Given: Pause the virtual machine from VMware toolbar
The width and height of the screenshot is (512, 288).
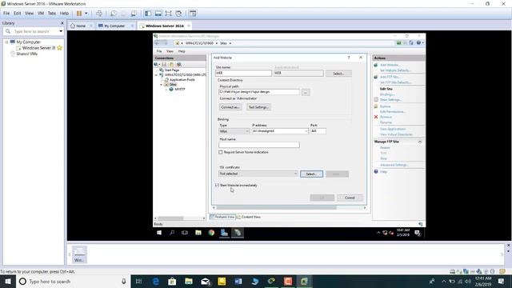Looking at the screenshot, I should [79, 14].
